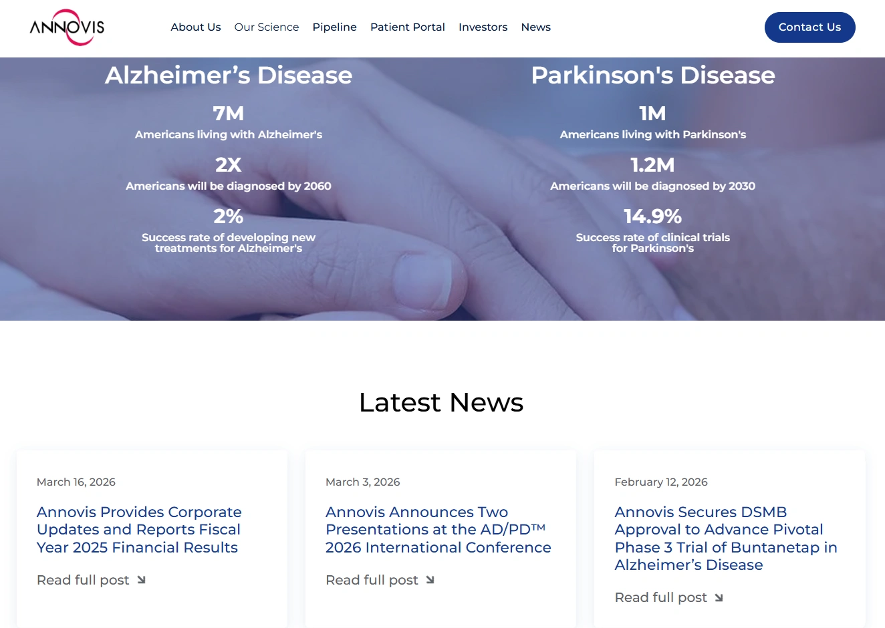This screenshot has height=628, width=885.
Task: Open 'Annovis Provides Corporate Updates' article
Action: point(139,530)
